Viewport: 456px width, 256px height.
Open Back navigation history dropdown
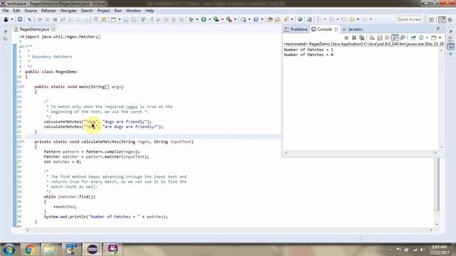point(358,19)
